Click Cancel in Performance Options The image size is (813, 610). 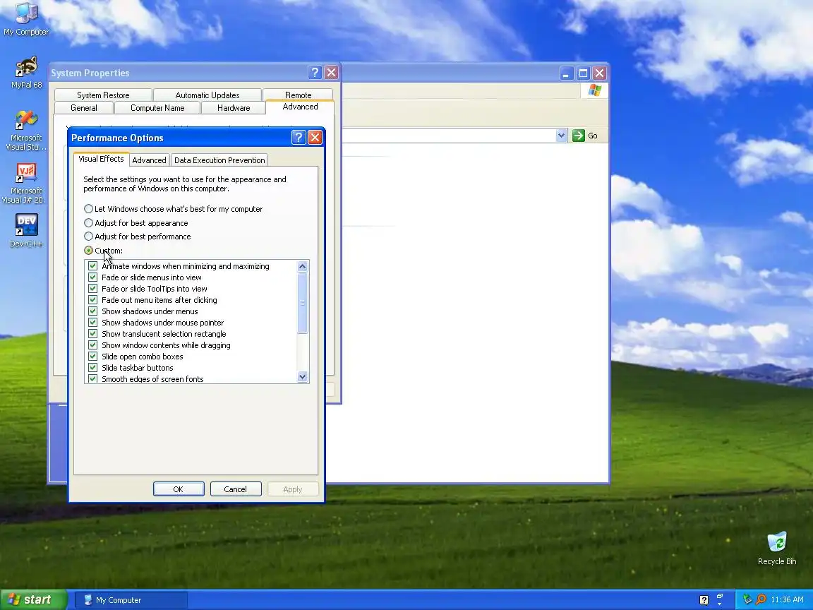click(x=236, y=489)
